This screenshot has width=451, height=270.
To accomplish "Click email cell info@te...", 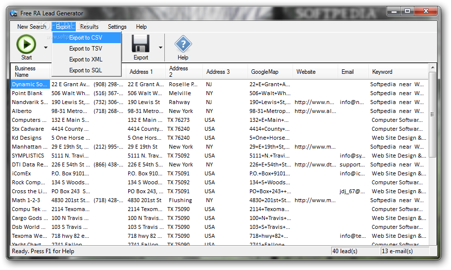I will [352, 236].
